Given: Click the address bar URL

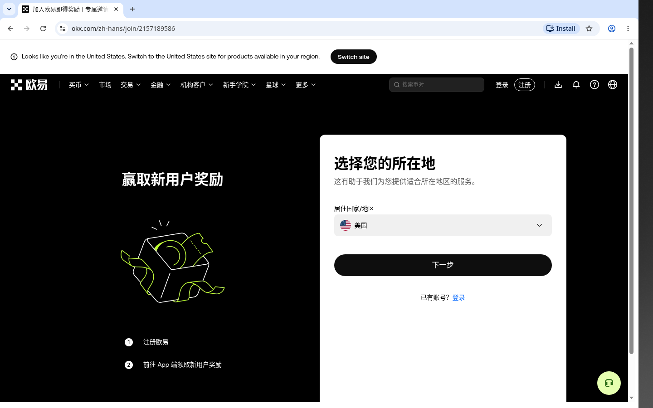Looking at the screenshot, I should pyautogui.click(x=123, y=29).
